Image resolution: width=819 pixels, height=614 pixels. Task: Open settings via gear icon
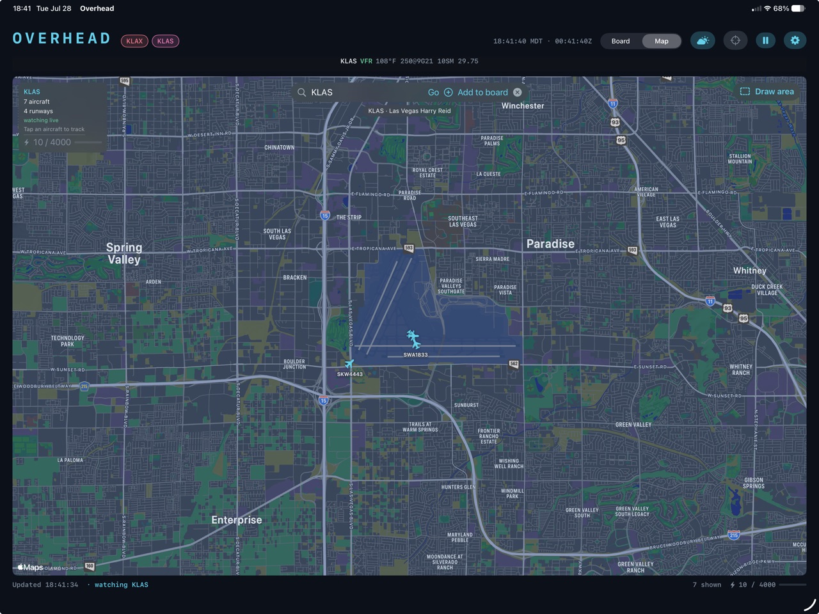click(x=795, y=41)
